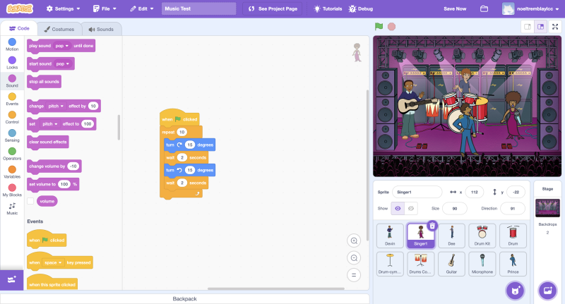Zoom out on the code workspace
Image resolution: width=565 pixels, height=304 pixels.
[x=354, y=257]
